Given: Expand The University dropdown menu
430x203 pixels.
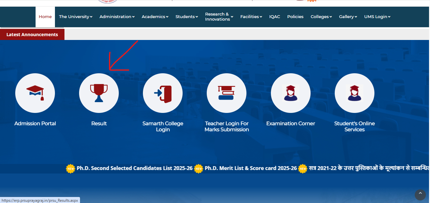Looking at the screenshot, I should (x=75, y=16).
